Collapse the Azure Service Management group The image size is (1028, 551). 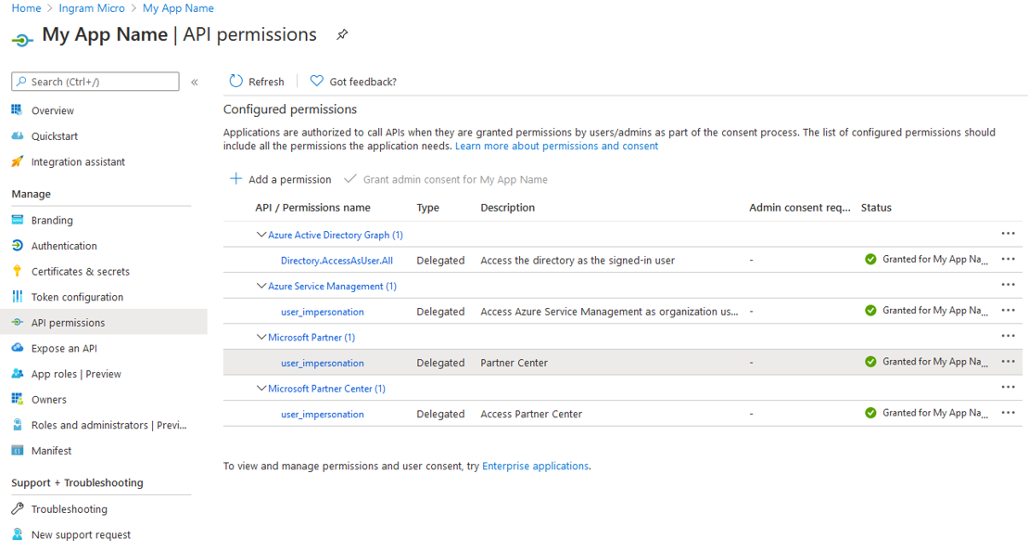pyautogui.click(x=260, y=285)
